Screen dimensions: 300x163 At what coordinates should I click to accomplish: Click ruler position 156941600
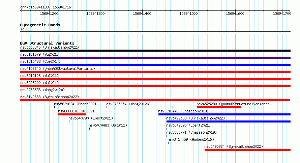[x=235, y=13]
